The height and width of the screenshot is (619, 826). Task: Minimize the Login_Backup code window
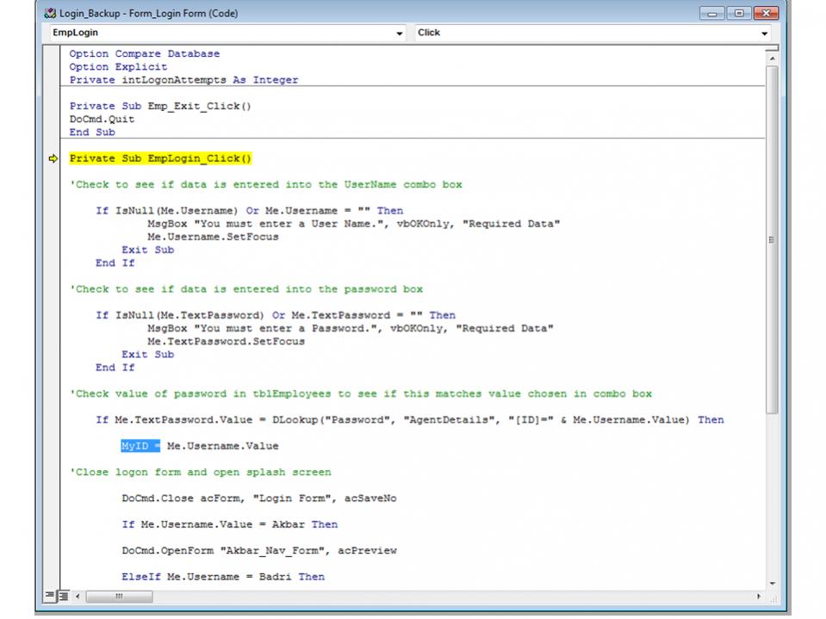[712, 13]
